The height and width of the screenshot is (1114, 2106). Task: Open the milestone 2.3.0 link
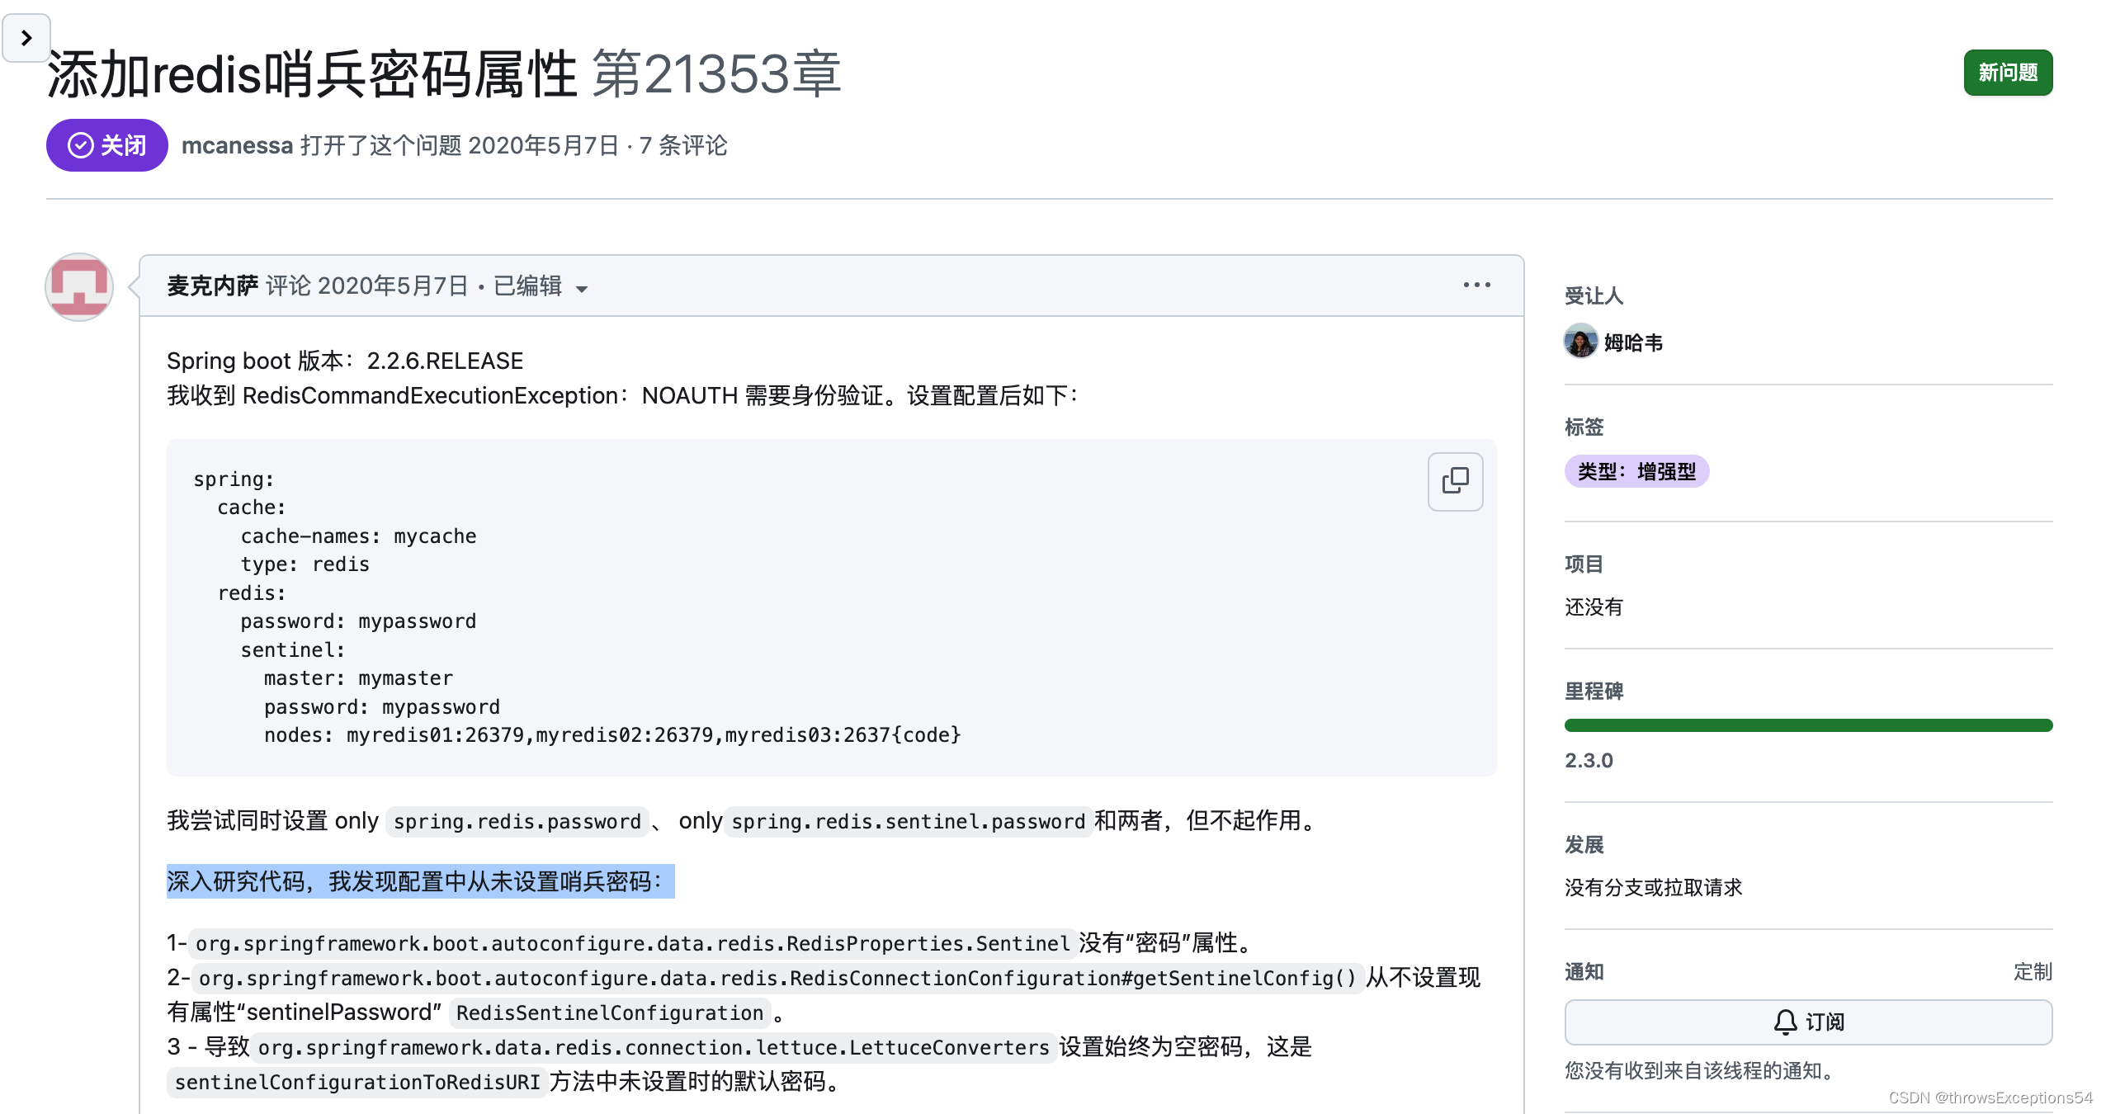click(x=1589, y=760)
